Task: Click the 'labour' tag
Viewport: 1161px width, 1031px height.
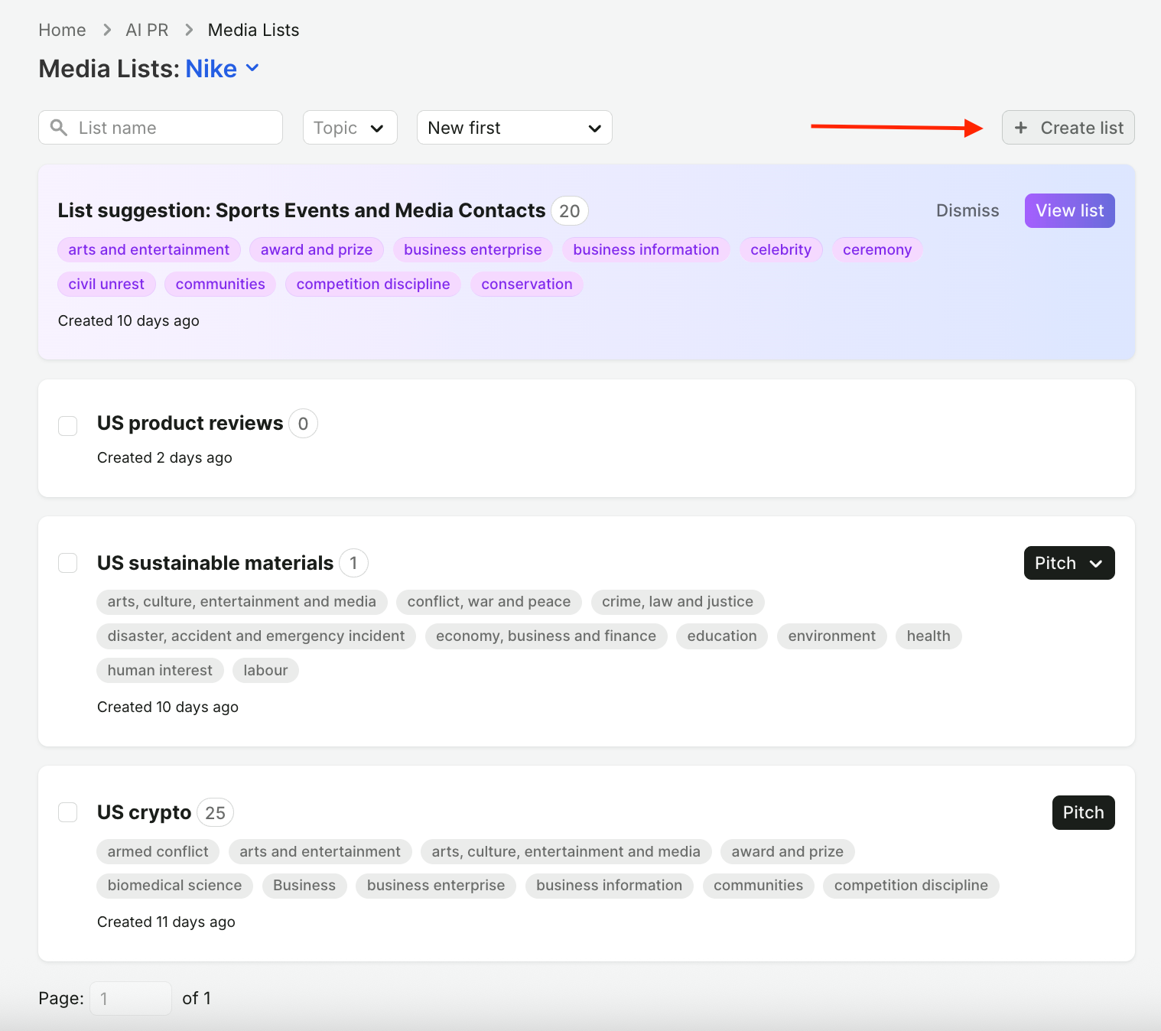Action: point(265,670)
